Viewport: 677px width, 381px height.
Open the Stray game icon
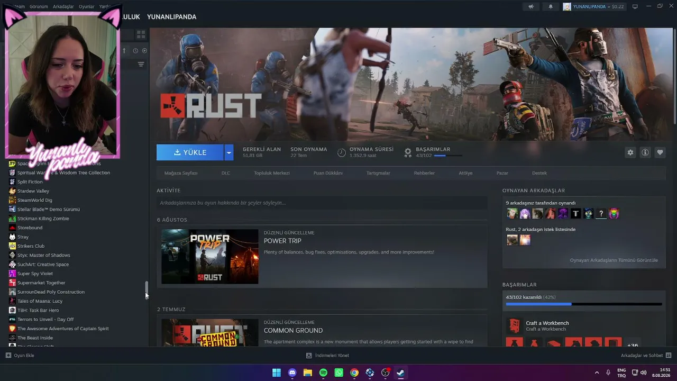tap(12, 237)
